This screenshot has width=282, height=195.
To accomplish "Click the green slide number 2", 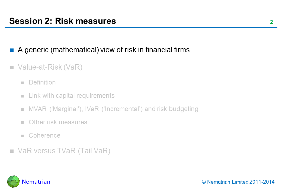I will (271, 22).
